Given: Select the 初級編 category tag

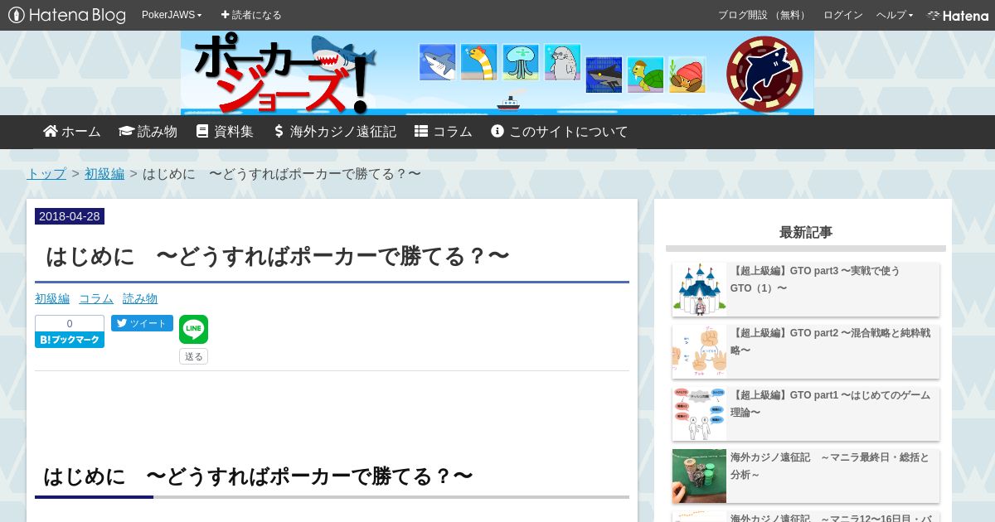Looking at the screenshot, I should pyautogui.click(x=52, y=298).
